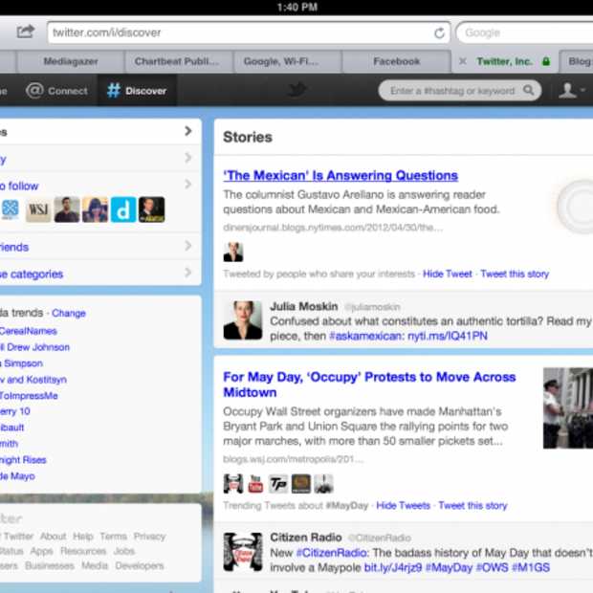Image resolution: width=593 pixels, height=593 pixels.
Task: Expand the top sidebar row chevron
Action: (x=188, y=131)
